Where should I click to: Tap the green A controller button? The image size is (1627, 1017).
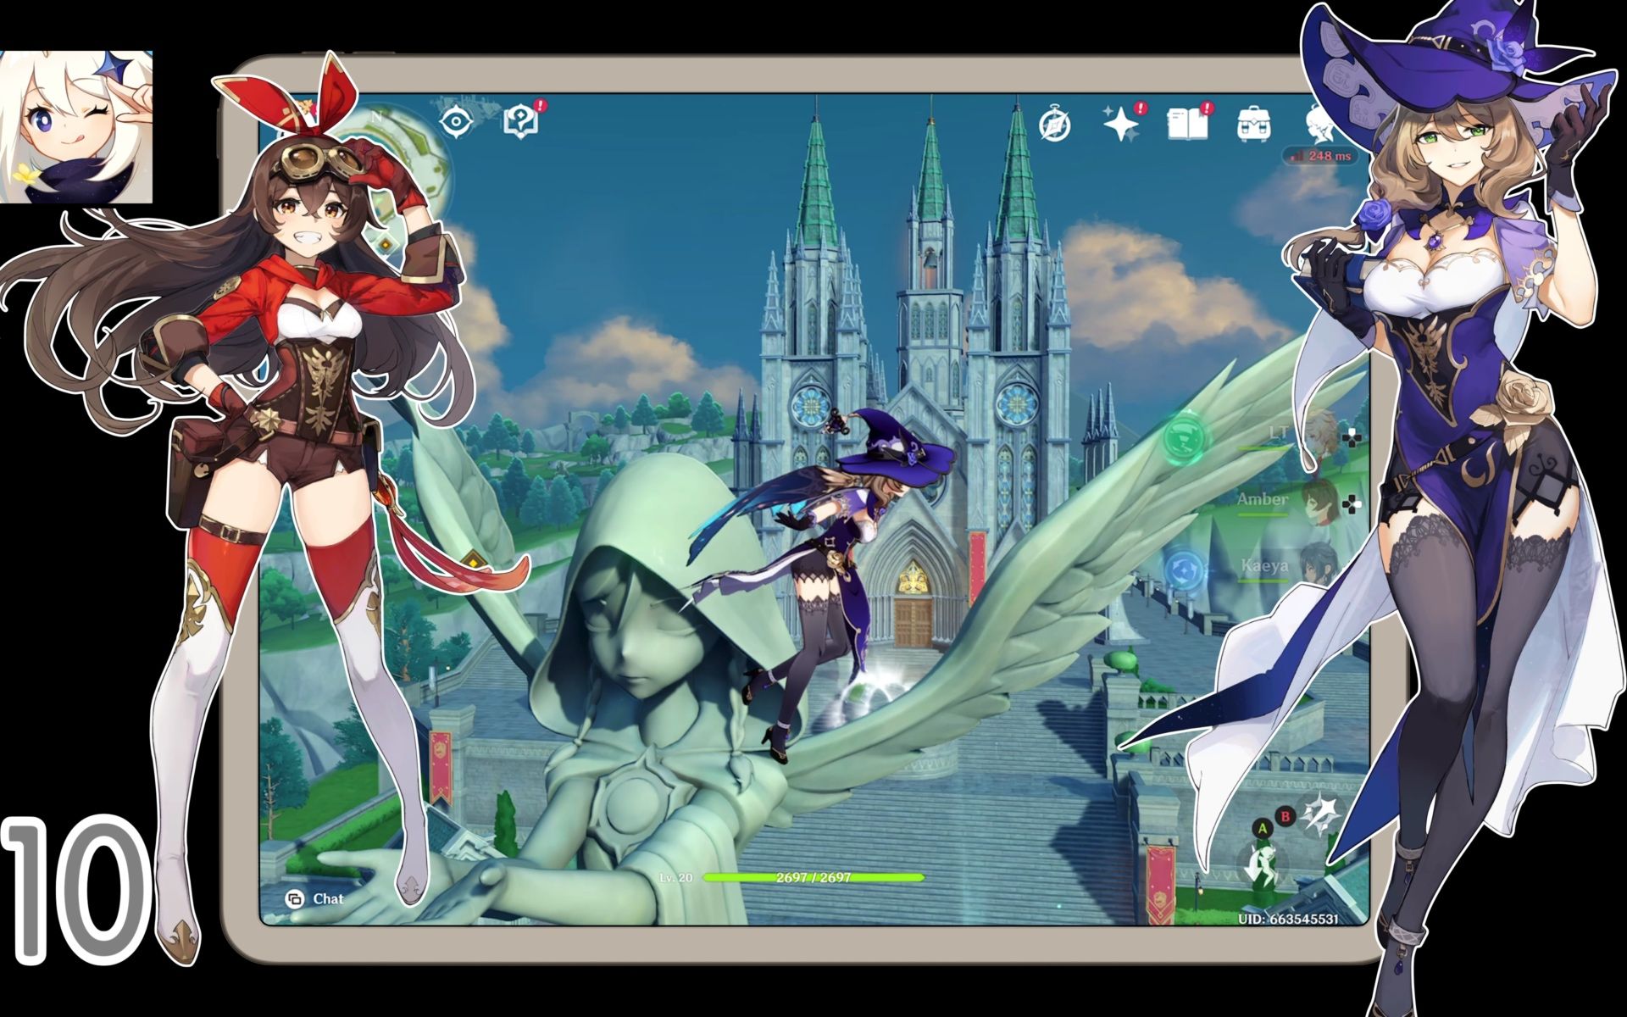tap(1262, 829)
